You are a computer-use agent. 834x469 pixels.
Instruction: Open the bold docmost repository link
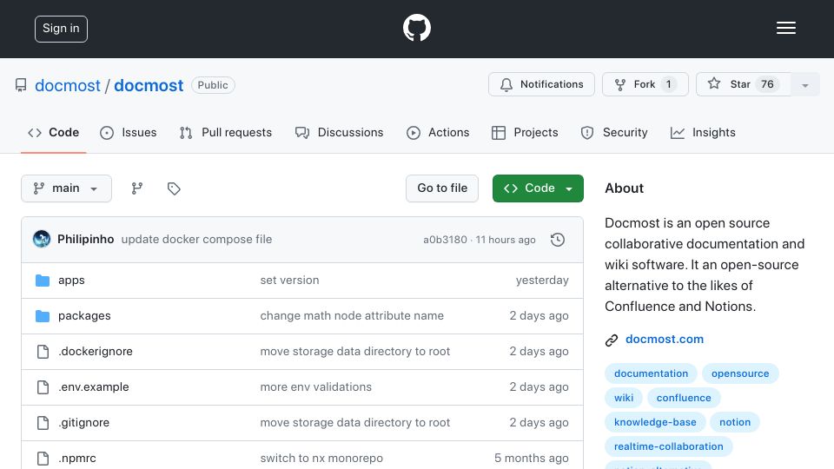tap(149, 86)
